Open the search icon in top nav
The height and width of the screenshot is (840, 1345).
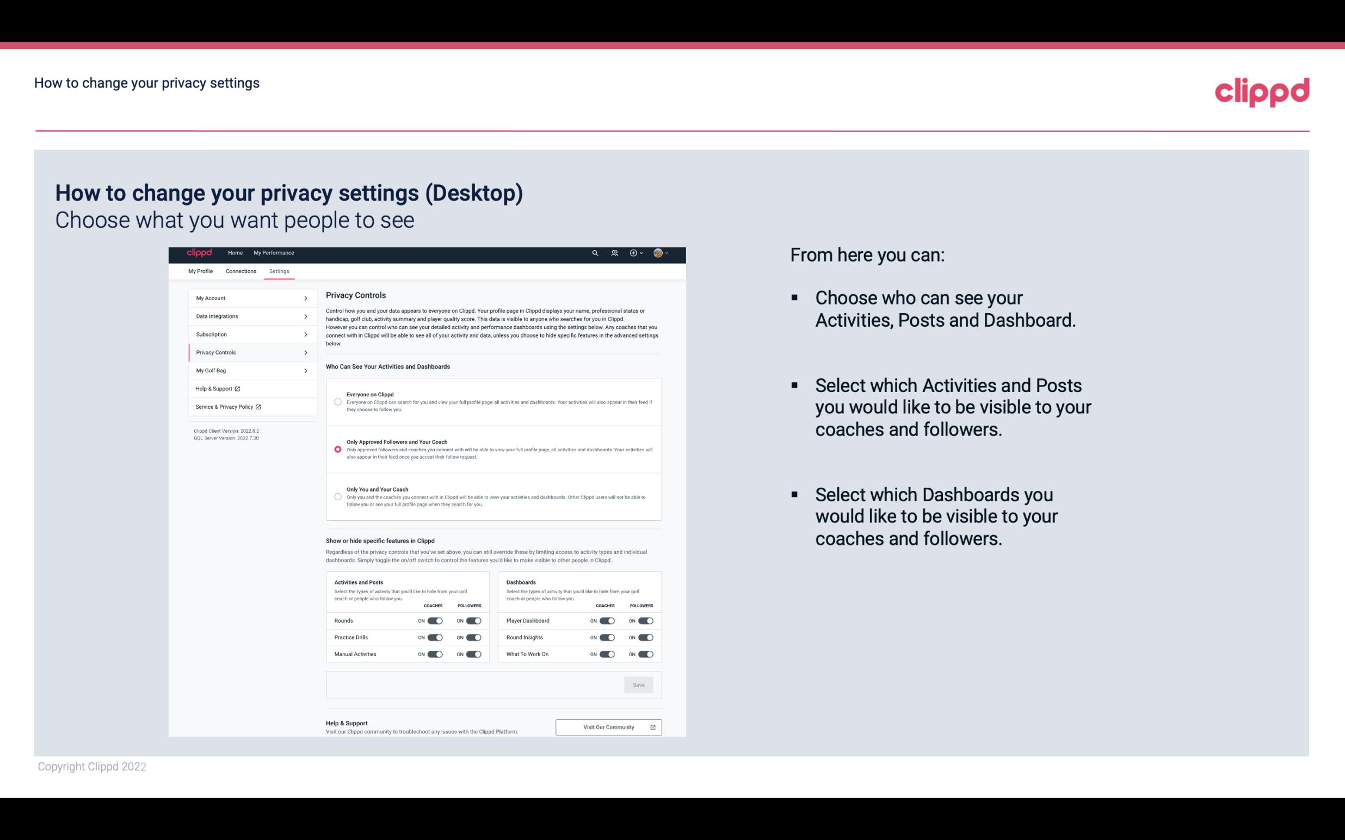pyautogui.click(x=595, y=253)
